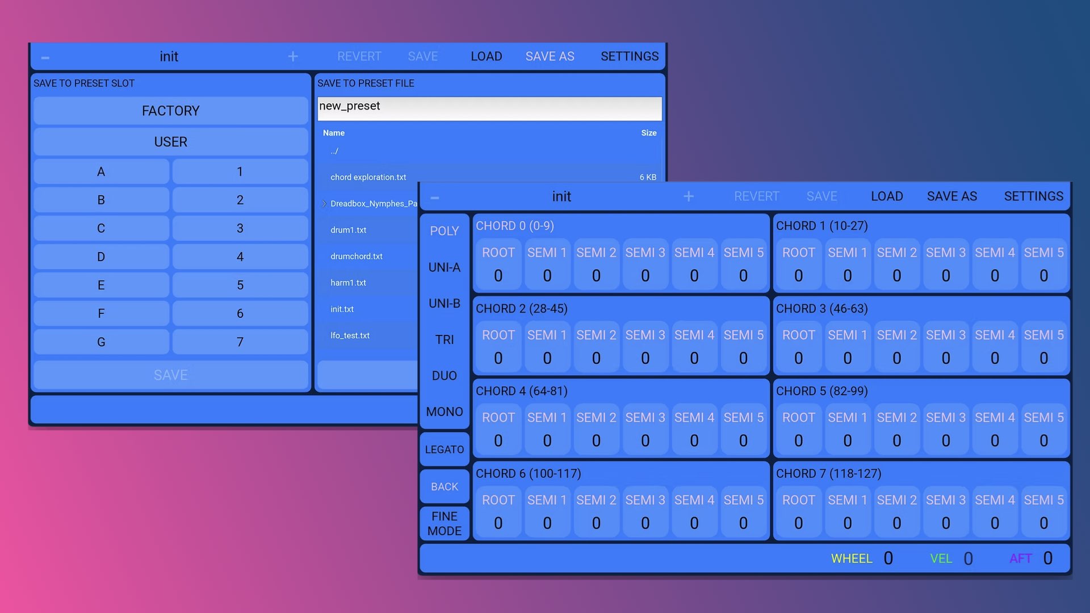
Task: Toggle FINE MODE
Action: point(445,523)
